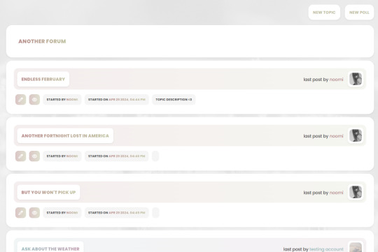
Task: Click Started By Noomi under Endless February
Action: coord(62,100)
